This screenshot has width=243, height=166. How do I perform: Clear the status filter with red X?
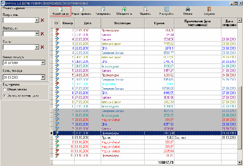(42, 47)
